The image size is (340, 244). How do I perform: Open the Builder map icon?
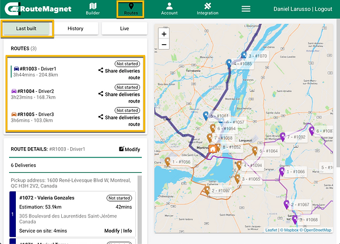(x=92, y=6)
